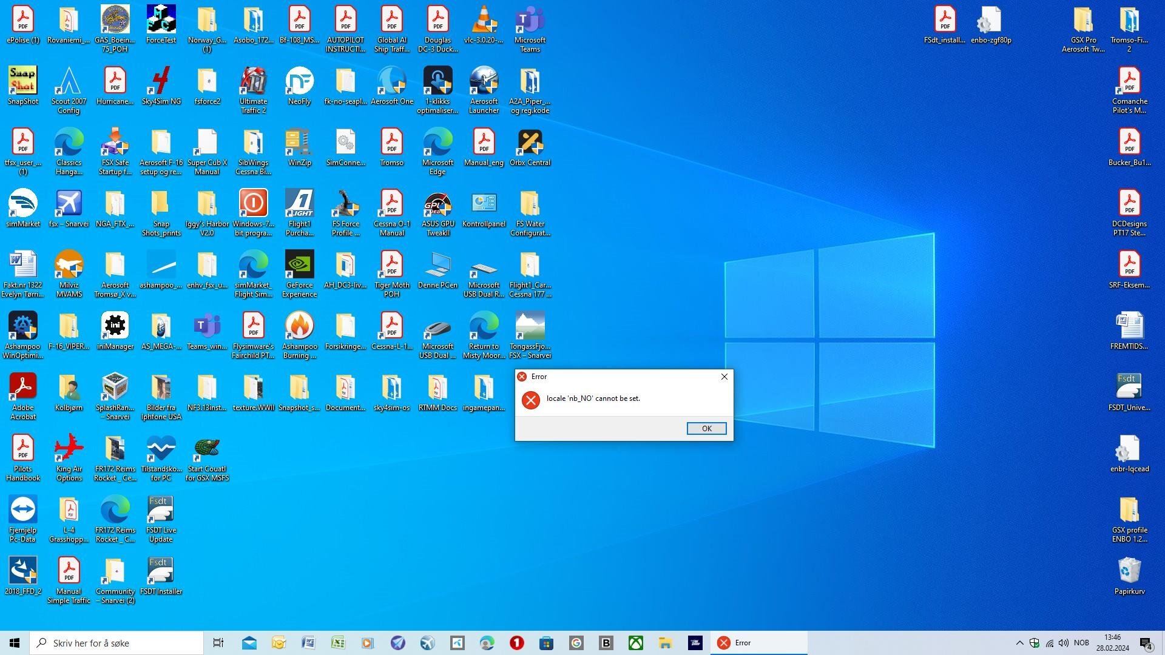Select the Ultimate Traffic 2 icon
Viewport: 1165px width, 655px height.
(253, 90)
